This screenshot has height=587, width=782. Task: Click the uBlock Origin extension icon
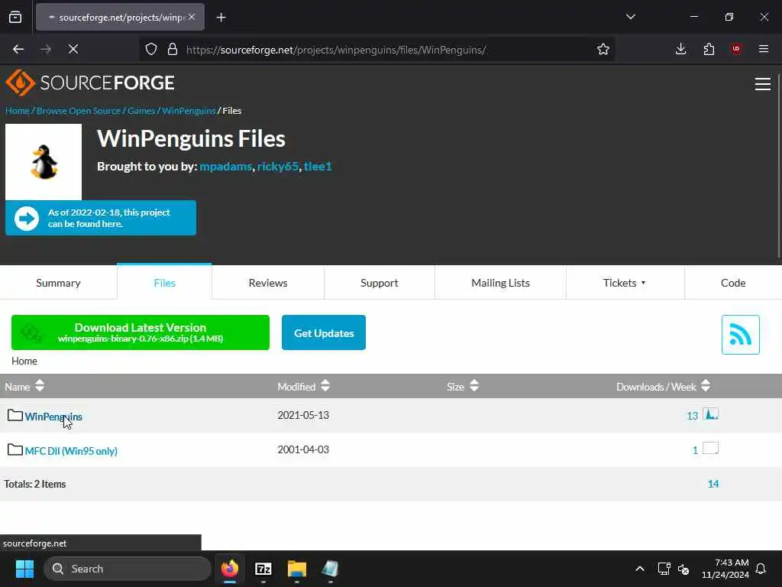[736, 49]
